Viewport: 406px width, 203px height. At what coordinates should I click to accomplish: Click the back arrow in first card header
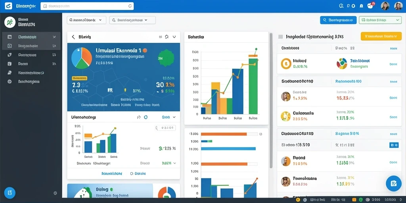coord(73,37)
